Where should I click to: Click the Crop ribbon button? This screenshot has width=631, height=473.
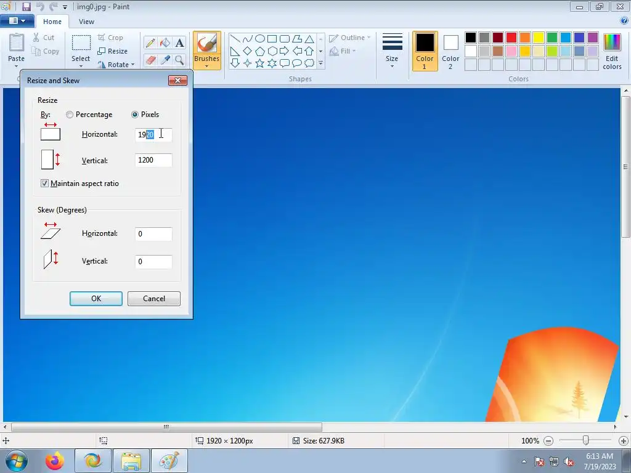pos(110,38)
